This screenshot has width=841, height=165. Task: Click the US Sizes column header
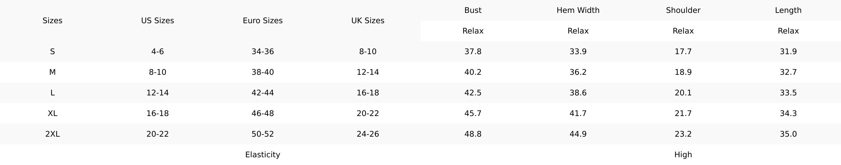click(157, 21)
